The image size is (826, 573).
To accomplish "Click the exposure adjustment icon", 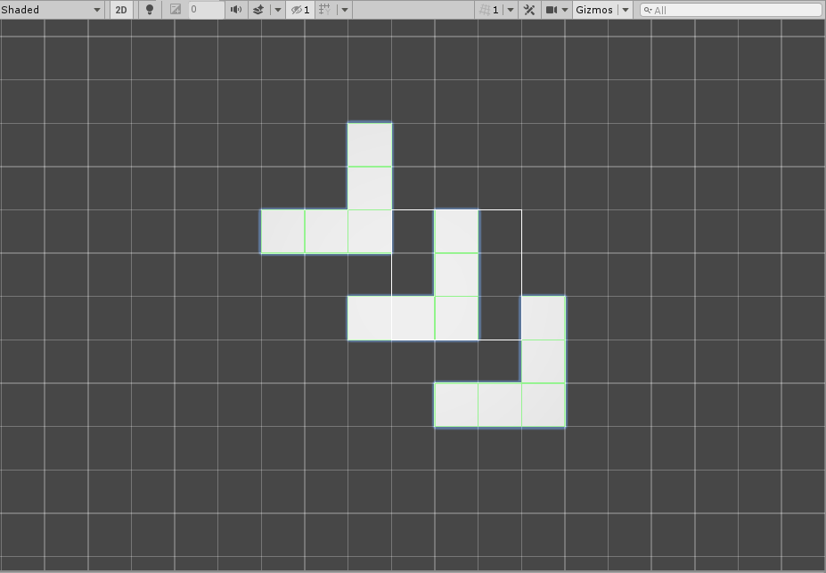I will coord(175,9).
